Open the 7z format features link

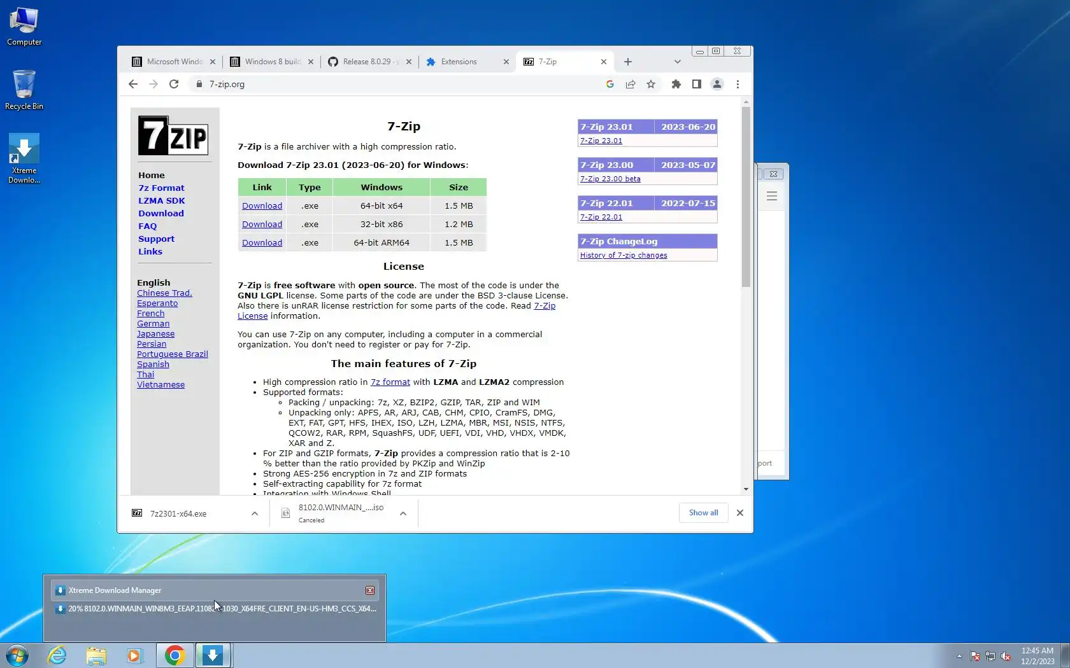pos(390,382)
